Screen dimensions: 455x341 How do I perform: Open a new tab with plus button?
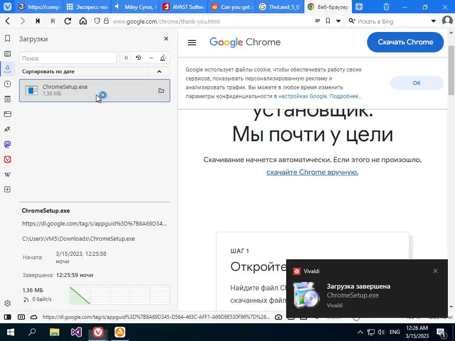[359, 7]
